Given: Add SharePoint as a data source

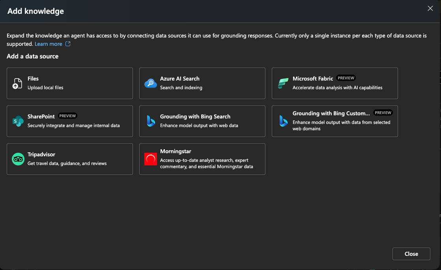Looking at the screenshot, I should (70, 121).
